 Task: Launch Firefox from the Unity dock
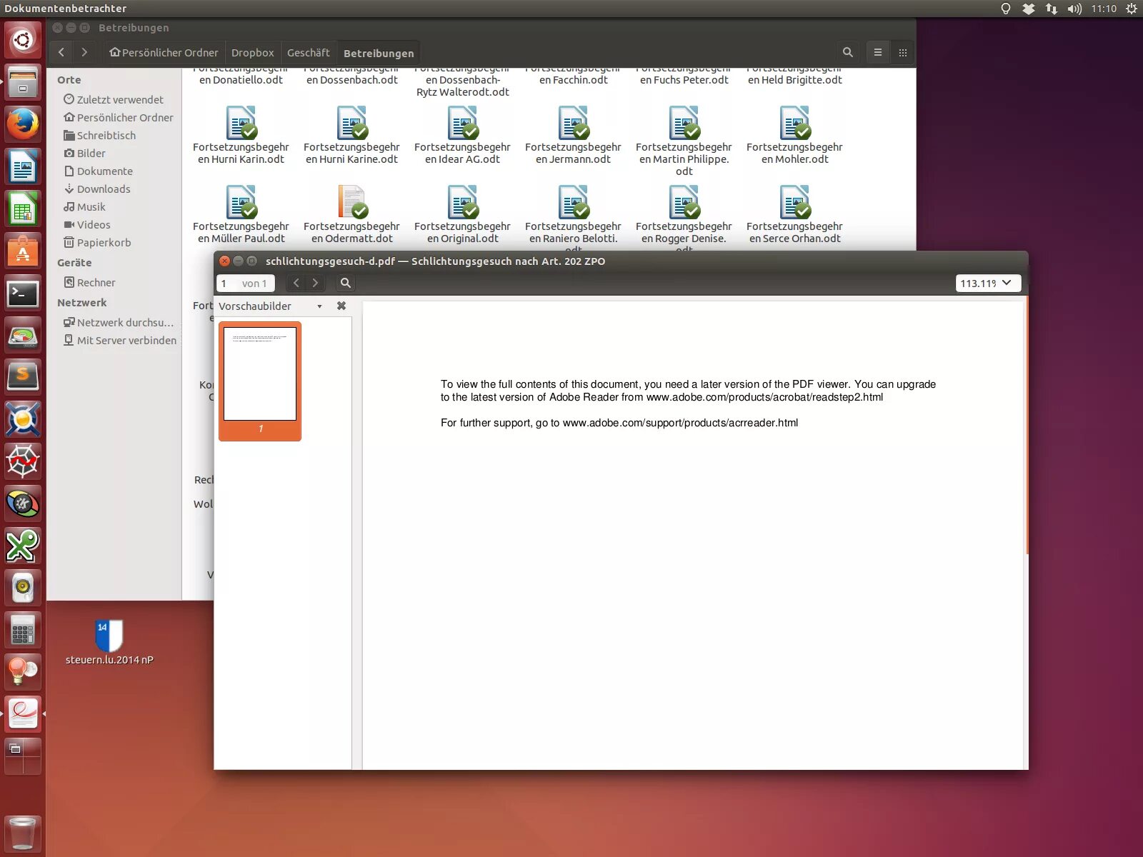pos(23,124)
